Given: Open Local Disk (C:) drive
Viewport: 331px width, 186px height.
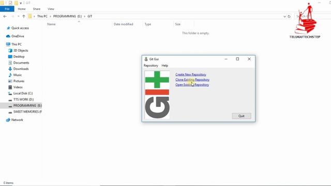Looking at the screenshot, I should click(23, 93).
